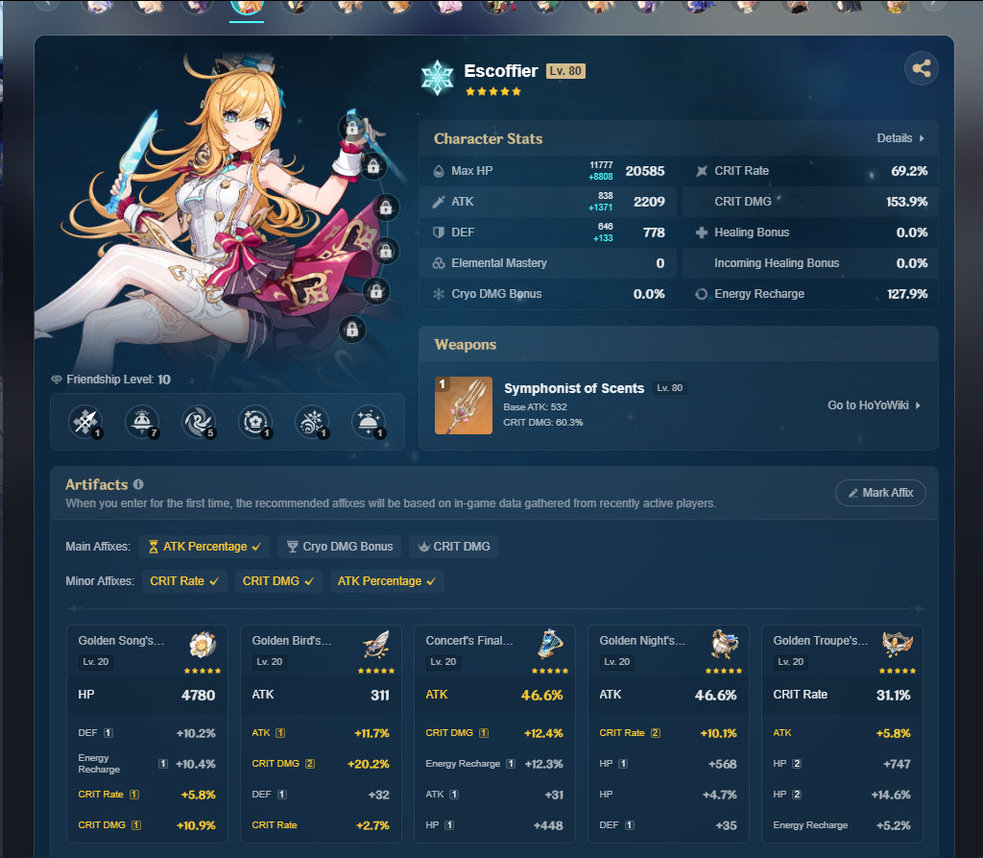Click the weapon's Base ATK: 532 text
The image size is (983, 858).
pos(535,406)
